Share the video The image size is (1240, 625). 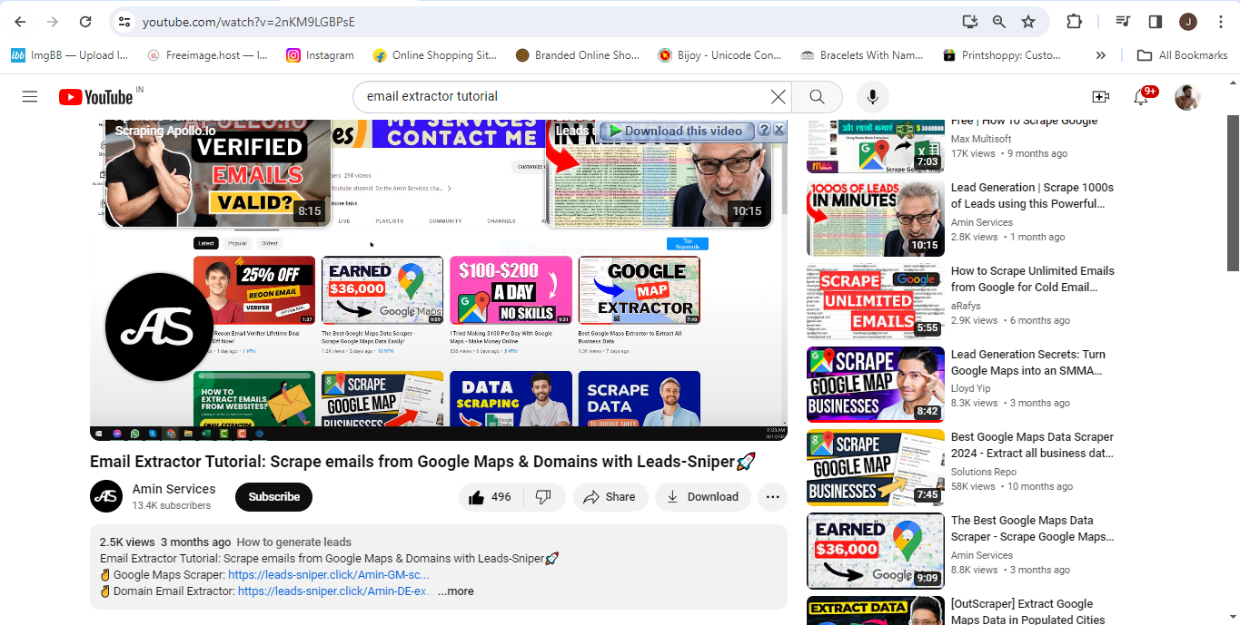coord(610,497)
